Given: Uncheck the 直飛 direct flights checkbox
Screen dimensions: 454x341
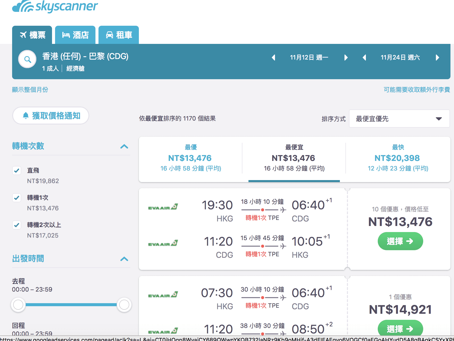Looking at the screenshot, I should coord(17,170).
